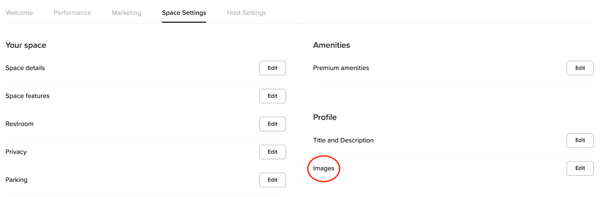Click the Parking label text
The width and height of the screenshot is (607, 197).
[16, 180]
